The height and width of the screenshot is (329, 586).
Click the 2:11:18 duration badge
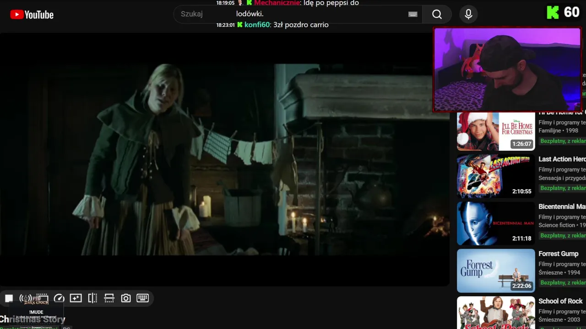(x=522, y=239)
